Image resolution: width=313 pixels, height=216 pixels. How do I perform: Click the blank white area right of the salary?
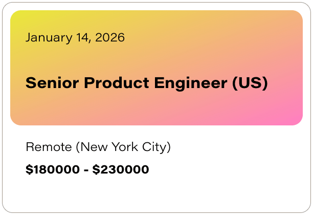230,169
